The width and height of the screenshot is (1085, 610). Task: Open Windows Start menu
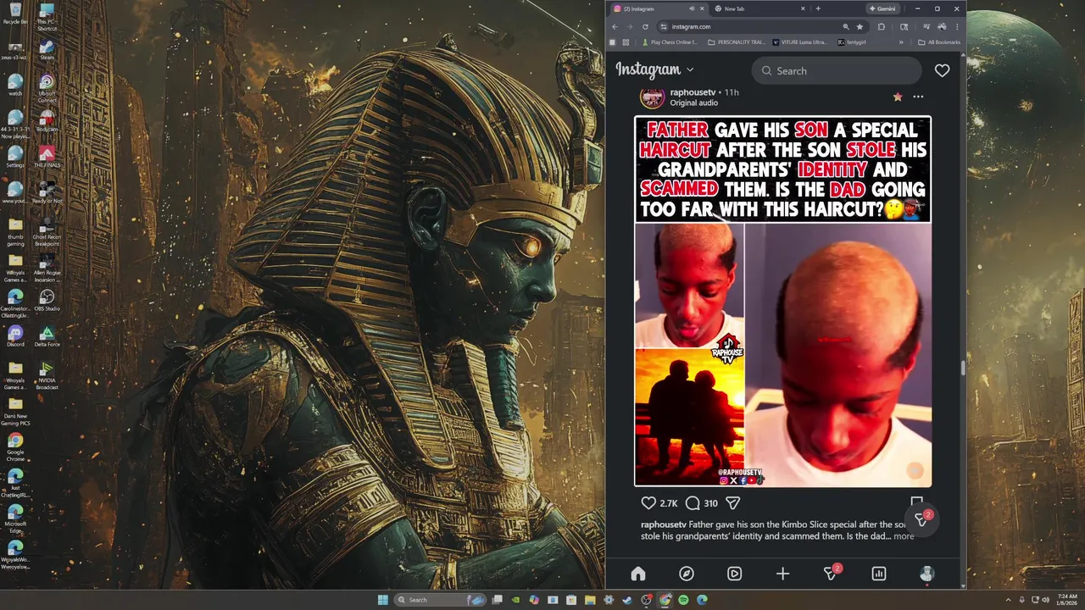tap(383, 600)
